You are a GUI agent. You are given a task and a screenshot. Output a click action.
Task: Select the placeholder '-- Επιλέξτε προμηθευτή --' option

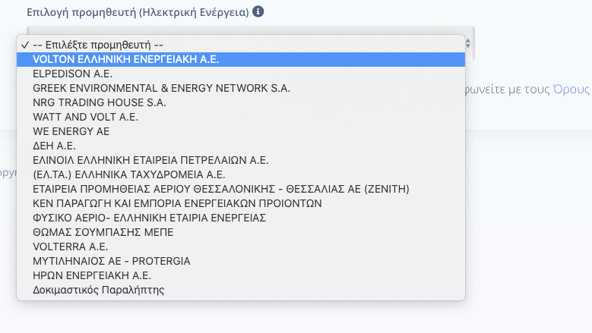pyautogui.click(x=241, y=45)
